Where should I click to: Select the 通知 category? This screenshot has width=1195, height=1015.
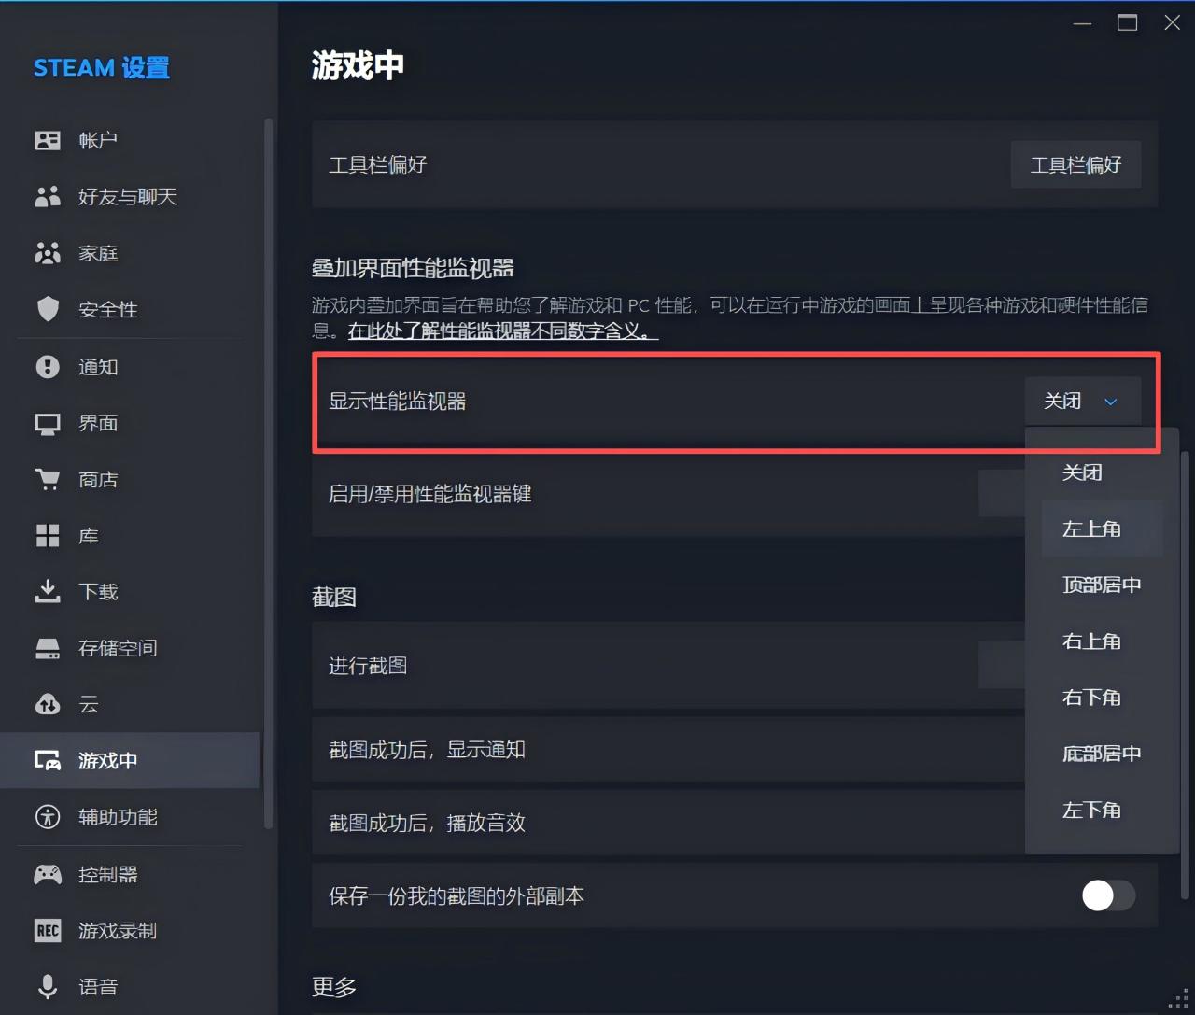point(131,367)
